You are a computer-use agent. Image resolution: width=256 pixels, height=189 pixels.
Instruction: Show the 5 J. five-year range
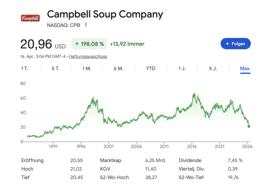tap(214, 68)
